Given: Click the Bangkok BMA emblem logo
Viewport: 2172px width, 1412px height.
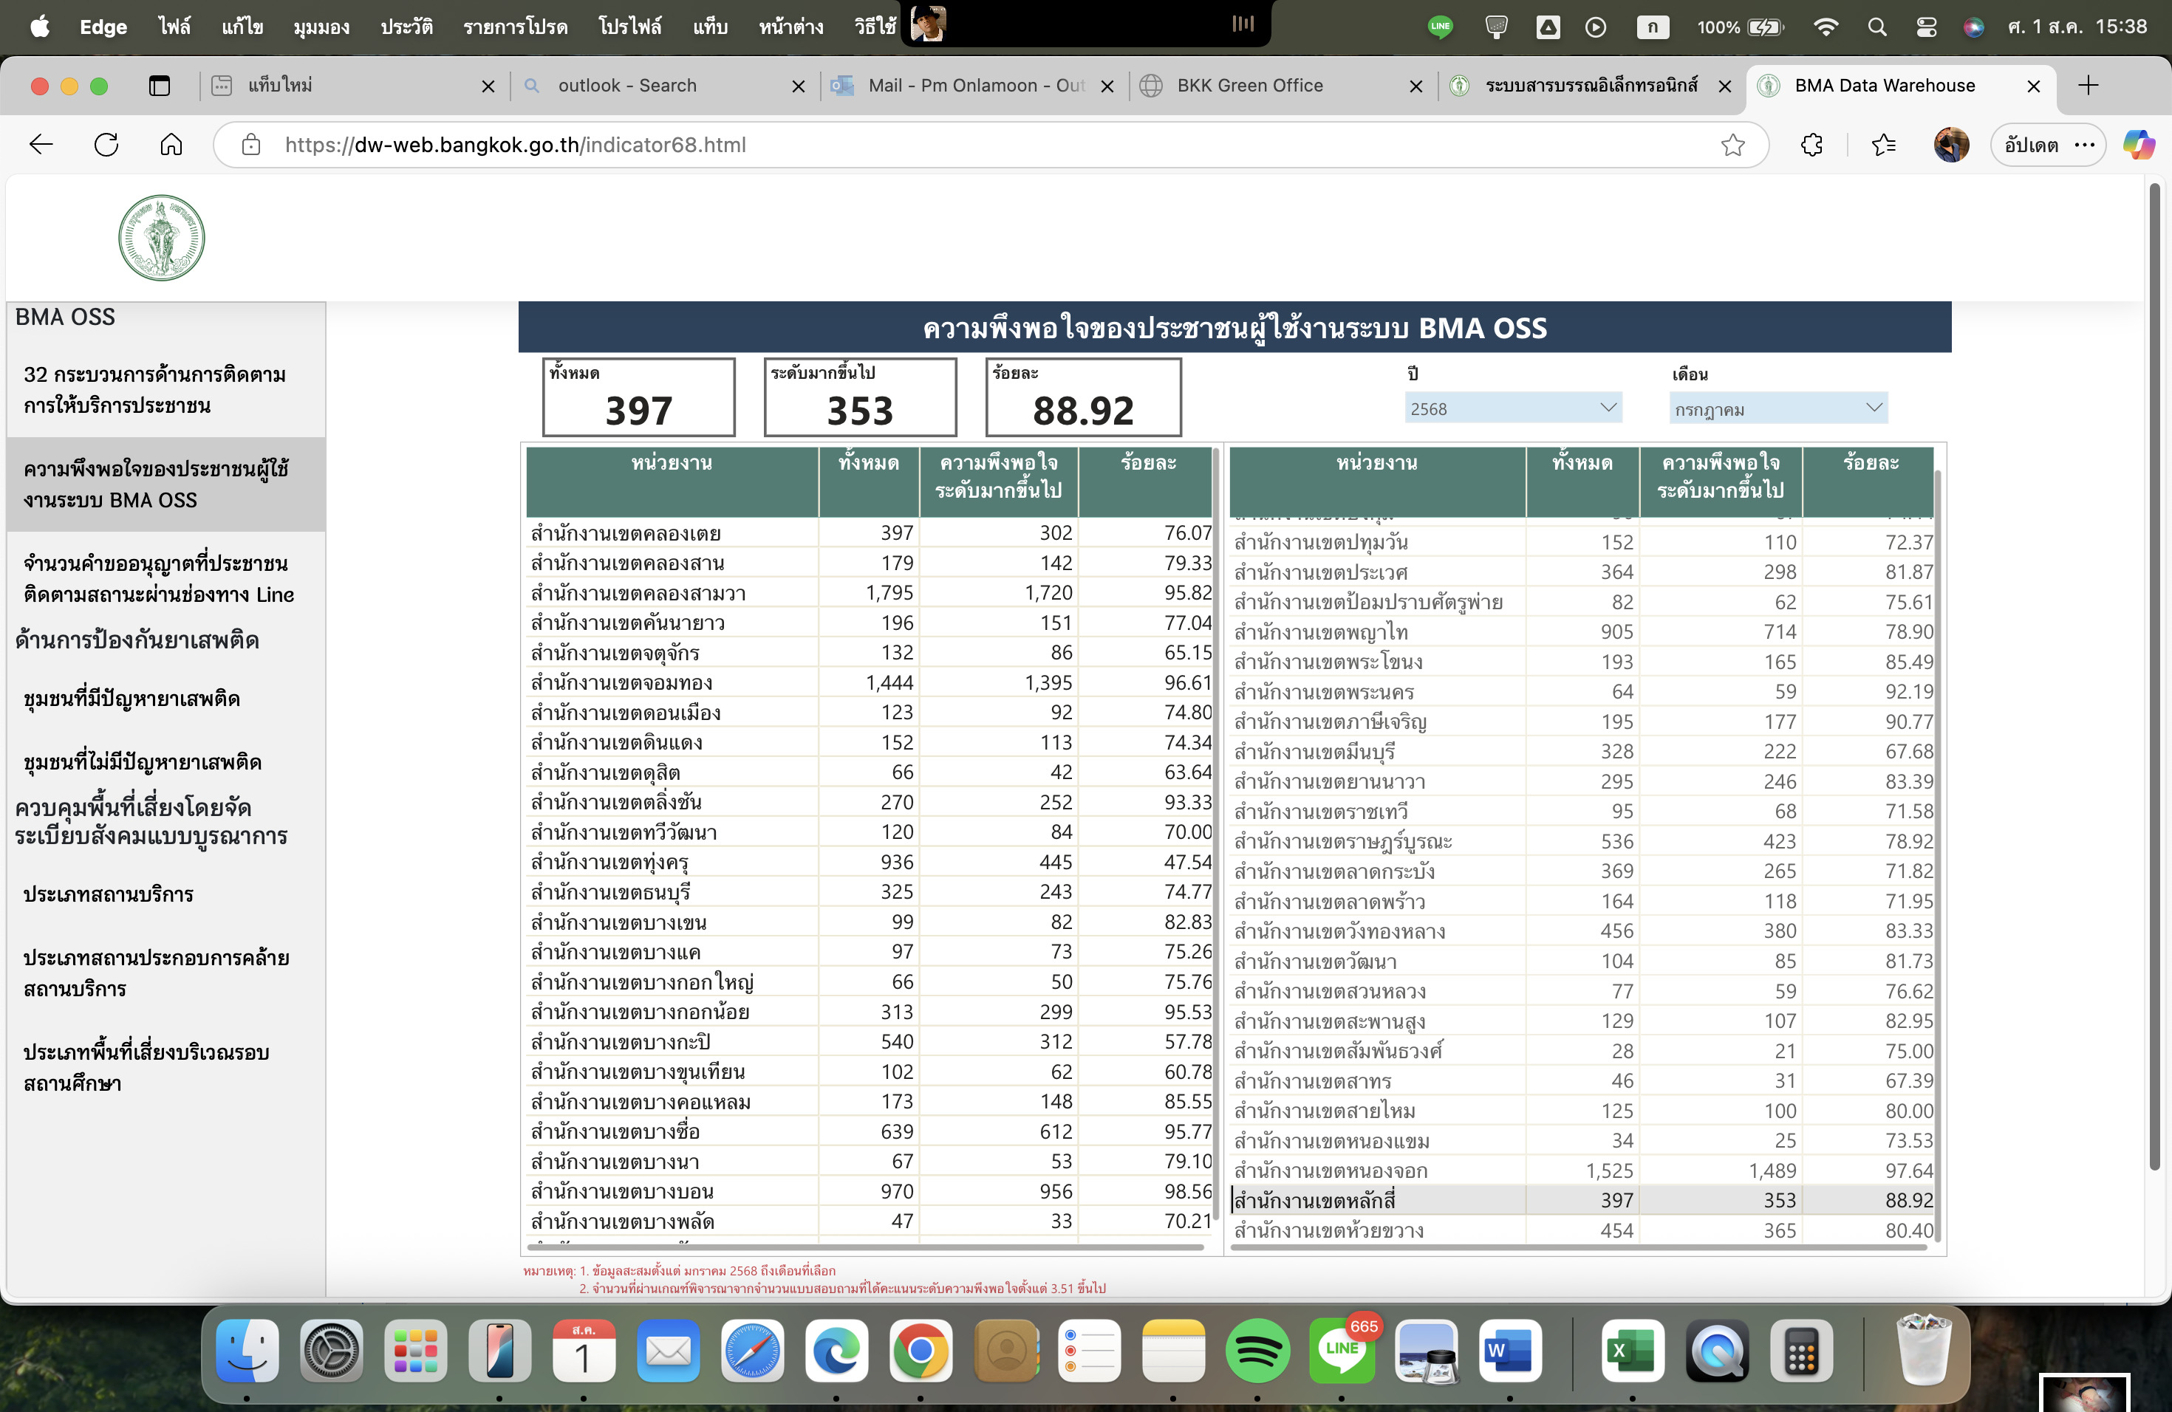Looking at the screenshot, I should (162, 237).
